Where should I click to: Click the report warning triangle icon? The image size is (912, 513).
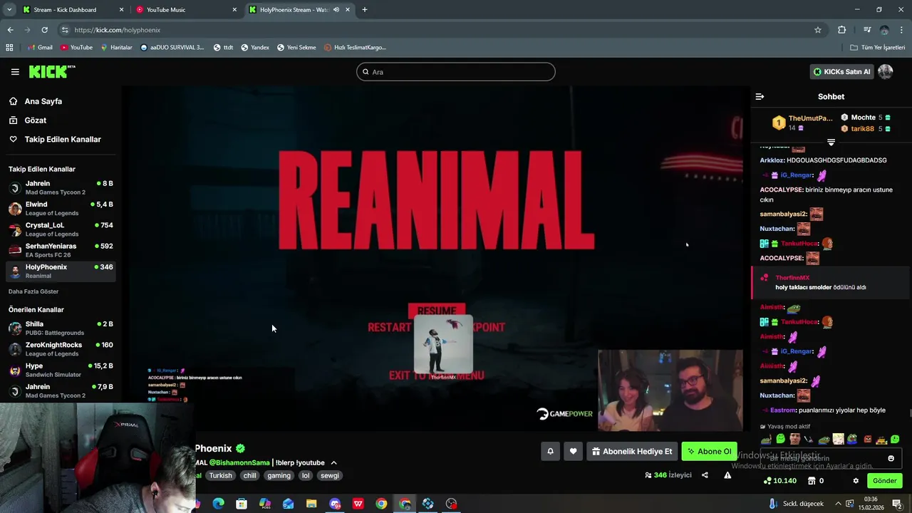tap(727, 475)
